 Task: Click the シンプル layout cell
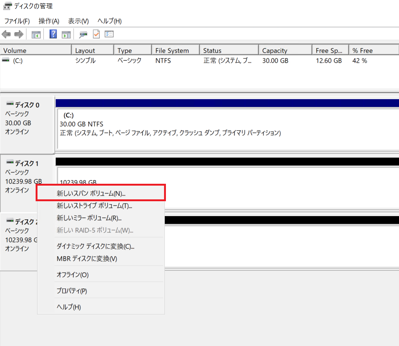pyautogui.click(x=85, y=61)
